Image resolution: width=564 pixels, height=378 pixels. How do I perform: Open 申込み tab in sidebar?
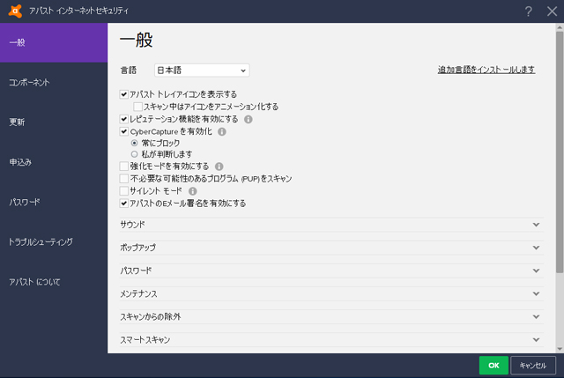pos(54,162)
